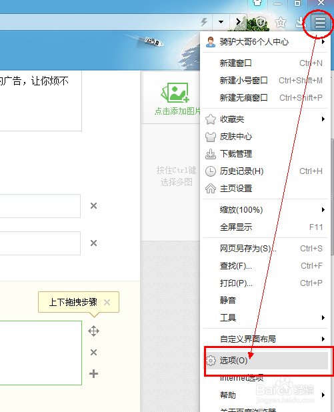
Task: Click the shield security toolbar icon
Action: [x=261, y=22]
